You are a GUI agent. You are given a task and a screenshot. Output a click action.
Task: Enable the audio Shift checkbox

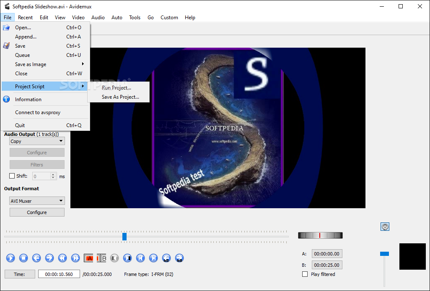point(12,176)
